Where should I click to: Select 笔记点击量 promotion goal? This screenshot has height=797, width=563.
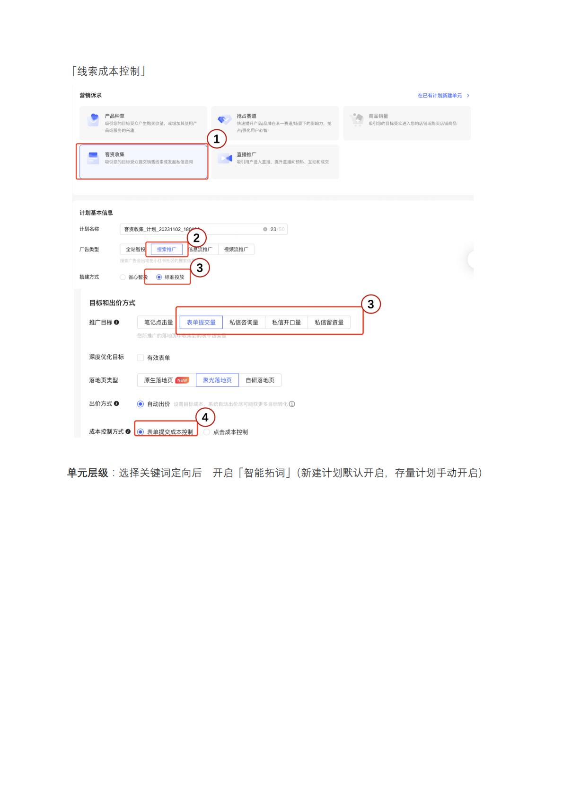[x=158, y=322]
